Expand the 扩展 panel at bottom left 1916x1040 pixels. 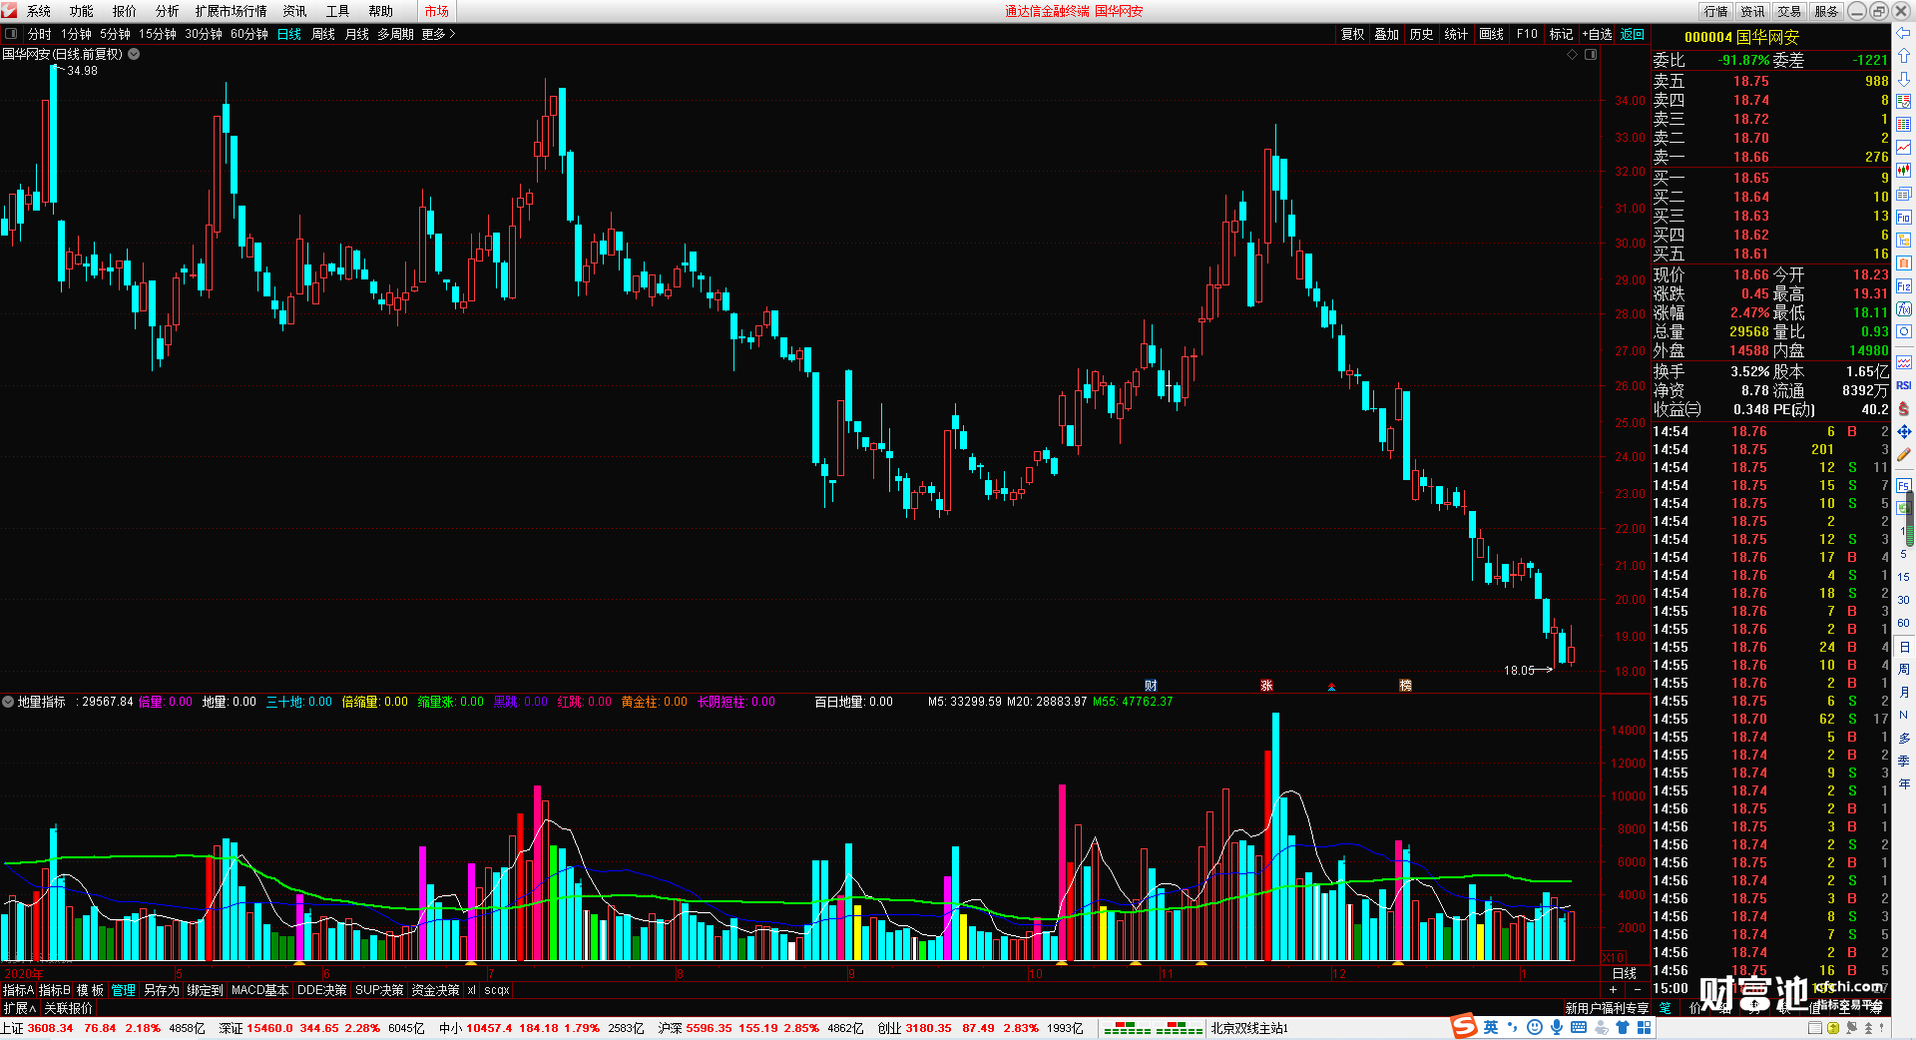pyautogui.click(x=20, y=1008)
